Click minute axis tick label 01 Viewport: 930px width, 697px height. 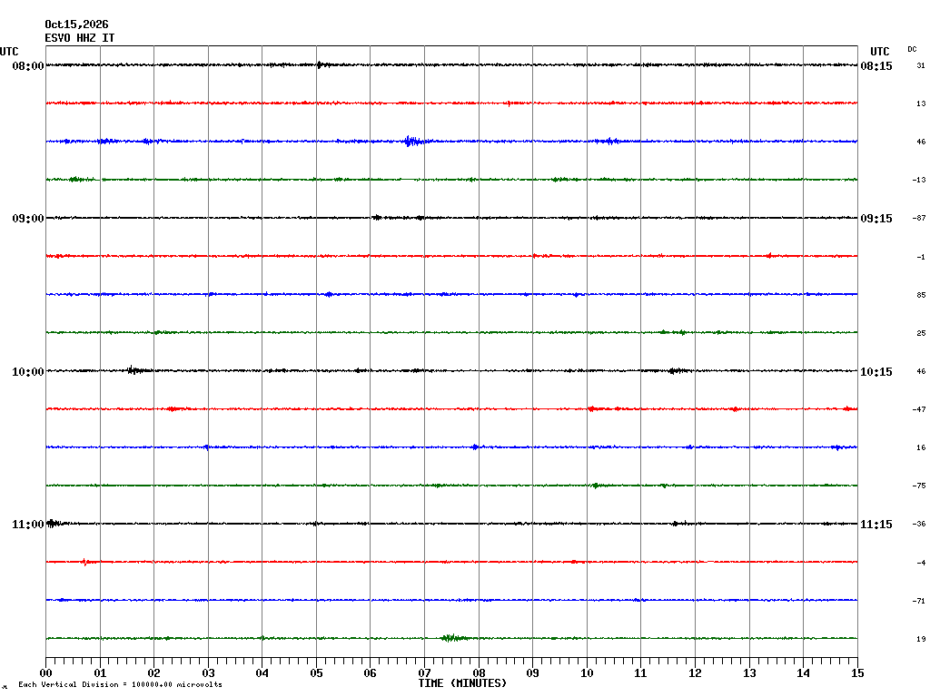pos(100,672)
